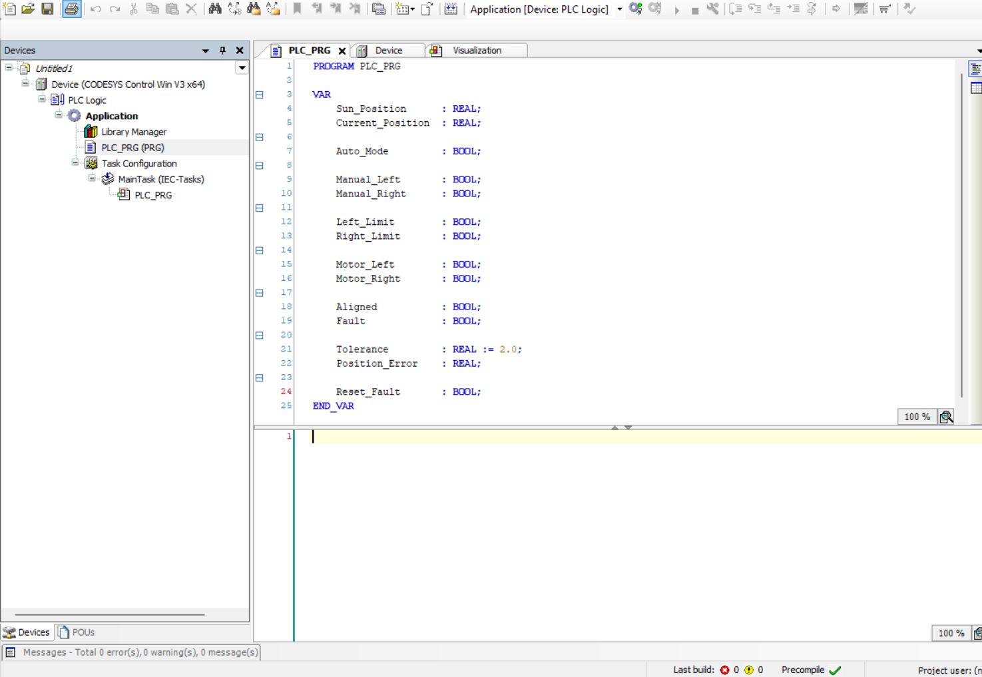Click Replace in Project icon
Image resolution: width=982 pixels, height=677 pixels.
[x=273, y=9]
